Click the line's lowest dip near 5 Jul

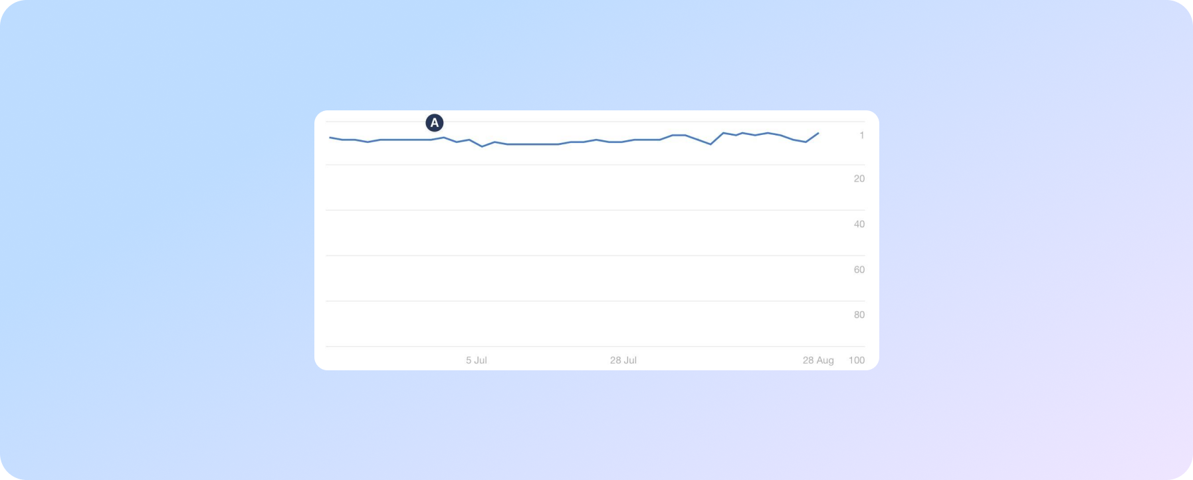point(482,146)
